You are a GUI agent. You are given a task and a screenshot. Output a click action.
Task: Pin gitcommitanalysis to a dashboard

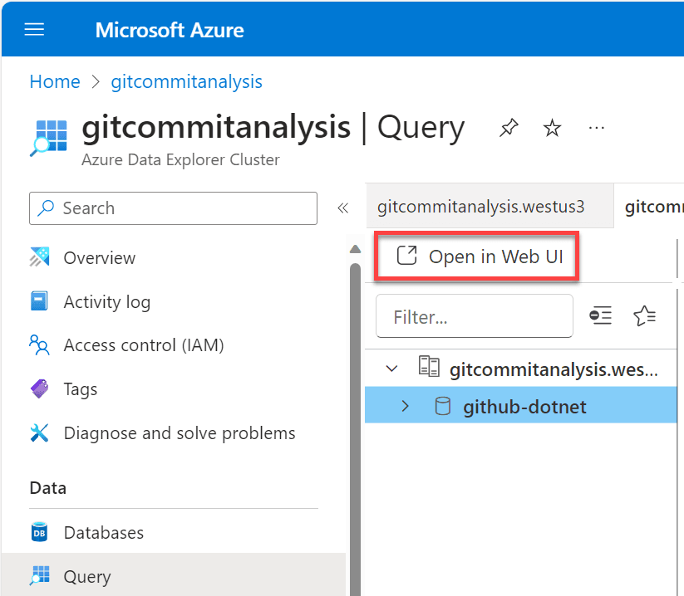tap(508, 127)
